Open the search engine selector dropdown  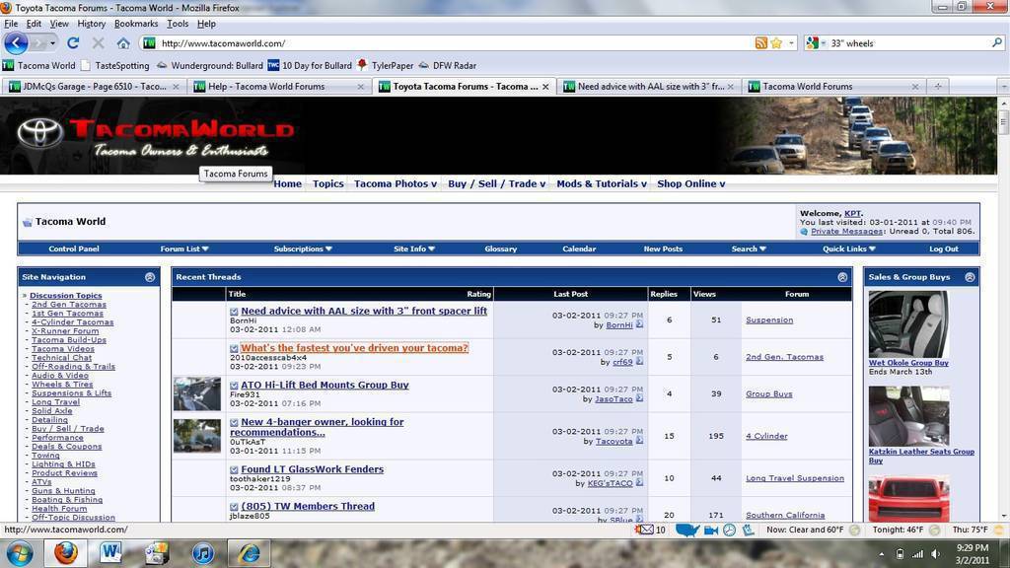pos(816,43)
